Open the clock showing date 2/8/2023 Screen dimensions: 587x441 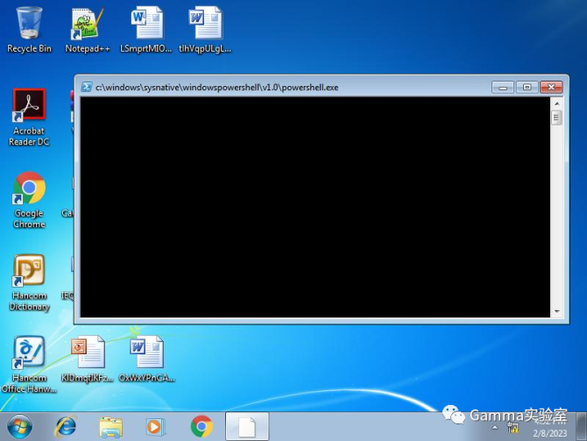click(549, 430)
